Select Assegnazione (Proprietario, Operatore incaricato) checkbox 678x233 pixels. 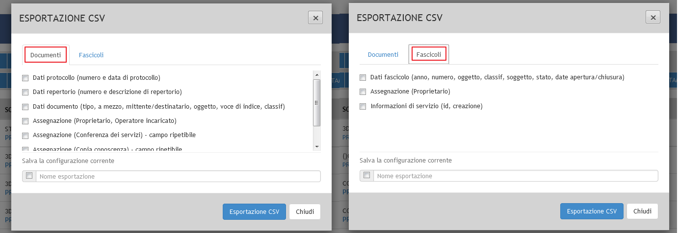pos(26,121)
